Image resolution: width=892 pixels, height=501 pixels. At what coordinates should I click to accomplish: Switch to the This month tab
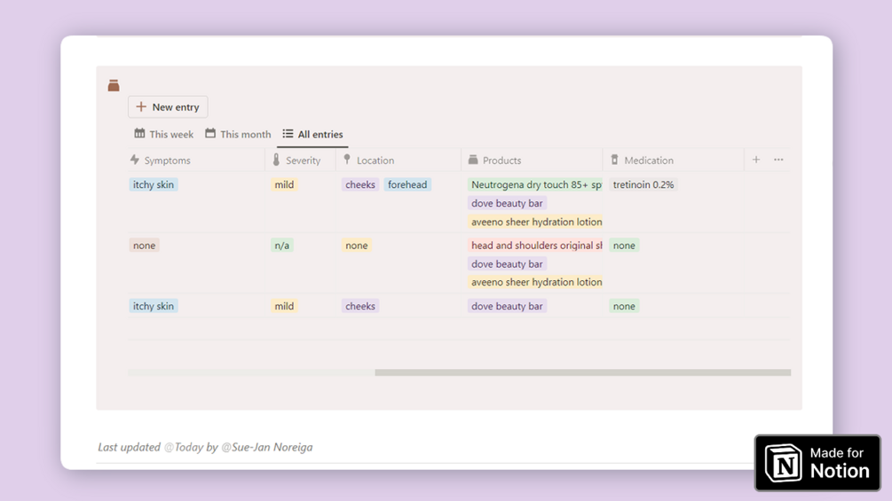[x=238, y=135]
